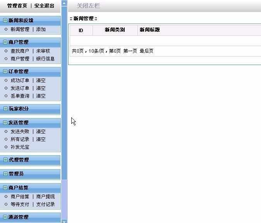Open the 商户结算 sub-link
261x223 pixels.
click(20, 197)
